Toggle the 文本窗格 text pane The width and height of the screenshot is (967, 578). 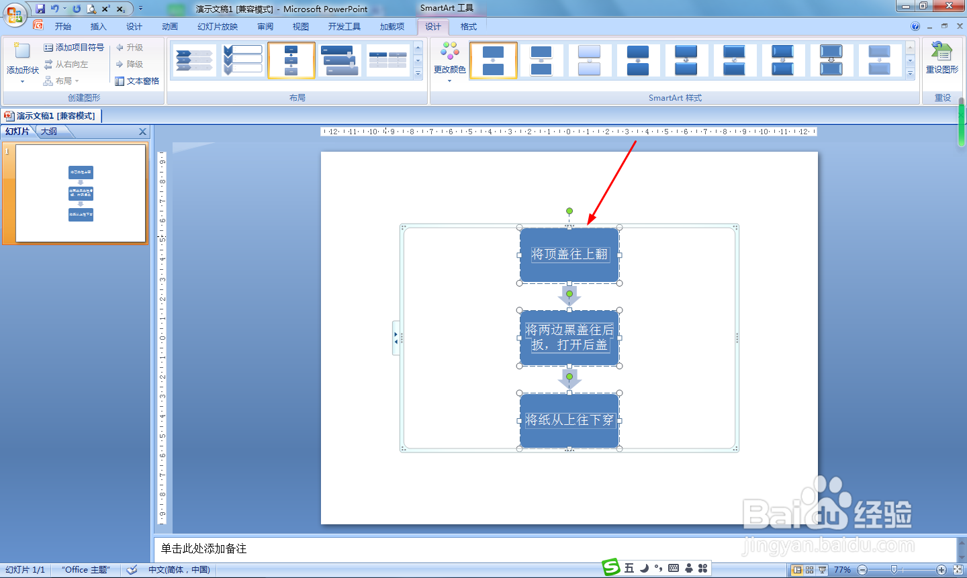point(137,81)
